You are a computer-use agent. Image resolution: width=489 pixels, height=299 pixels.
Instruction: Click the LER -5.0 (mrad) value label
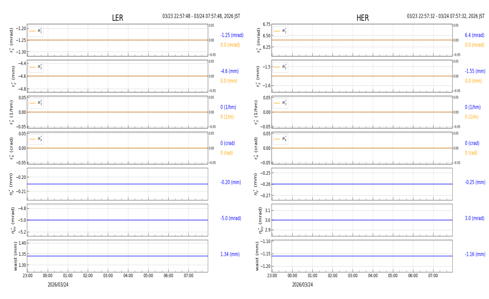pos(231,218)
